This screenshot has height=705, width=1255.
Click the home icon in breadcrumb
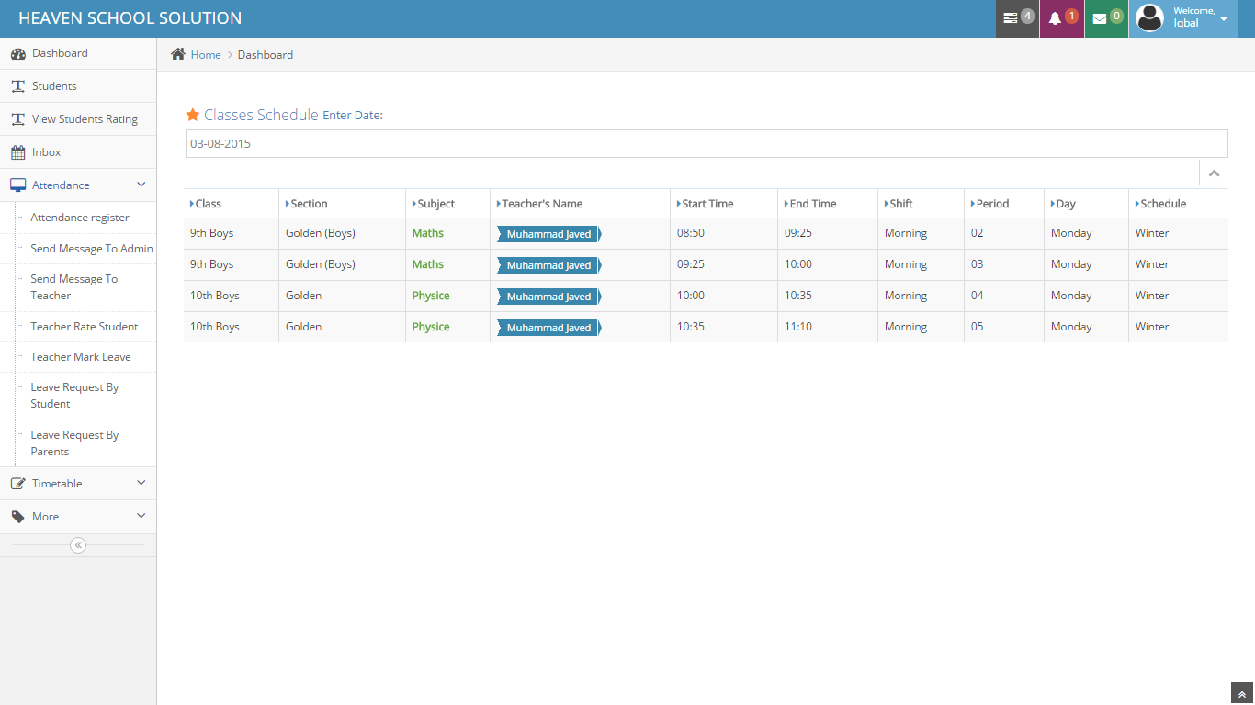tap(178, 54)
